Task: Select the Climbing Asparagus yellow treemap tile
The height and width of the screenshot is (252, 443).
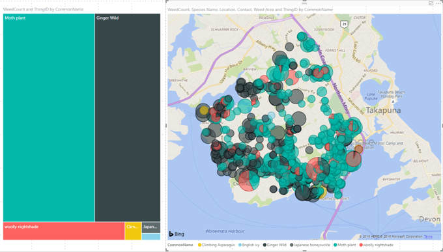Action: 134,231
